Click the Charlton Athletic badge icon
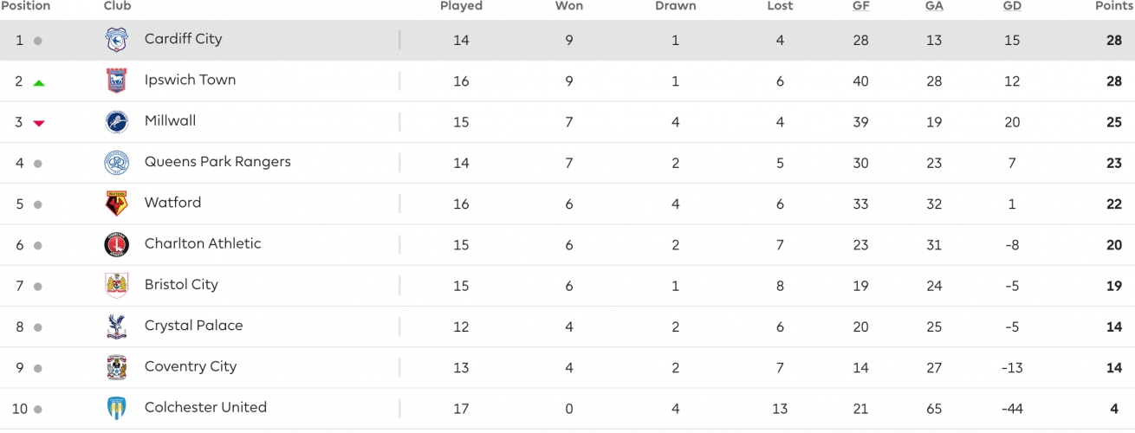Image resolution: width=1135 pixels, height=433 pixels. coord(116,244)
